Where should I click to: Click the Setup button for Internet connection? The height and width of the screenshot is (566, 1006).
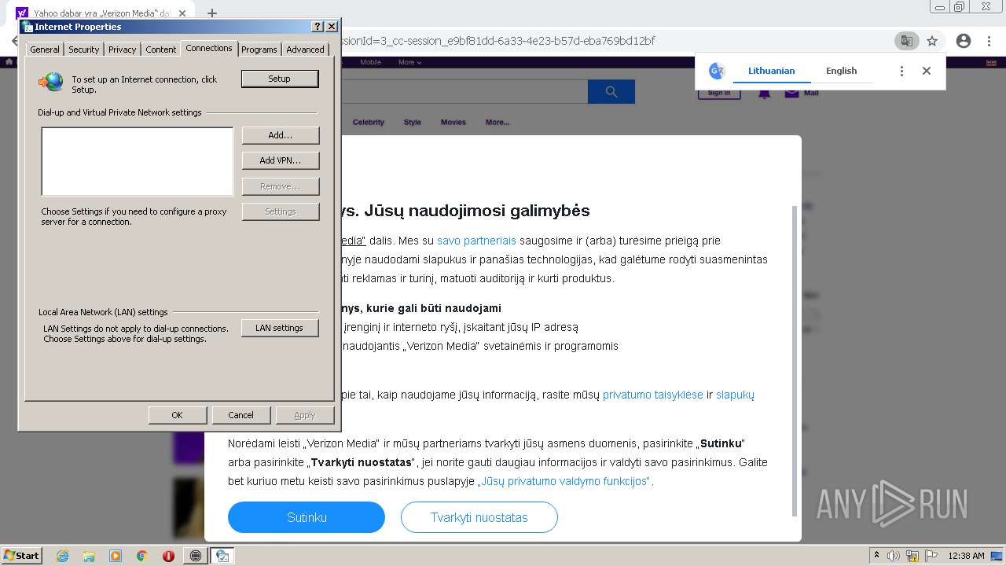pos(280,79)
